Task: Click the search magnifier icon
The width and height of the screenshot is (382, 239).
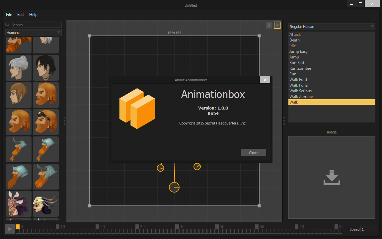Action: click(7, 25)
